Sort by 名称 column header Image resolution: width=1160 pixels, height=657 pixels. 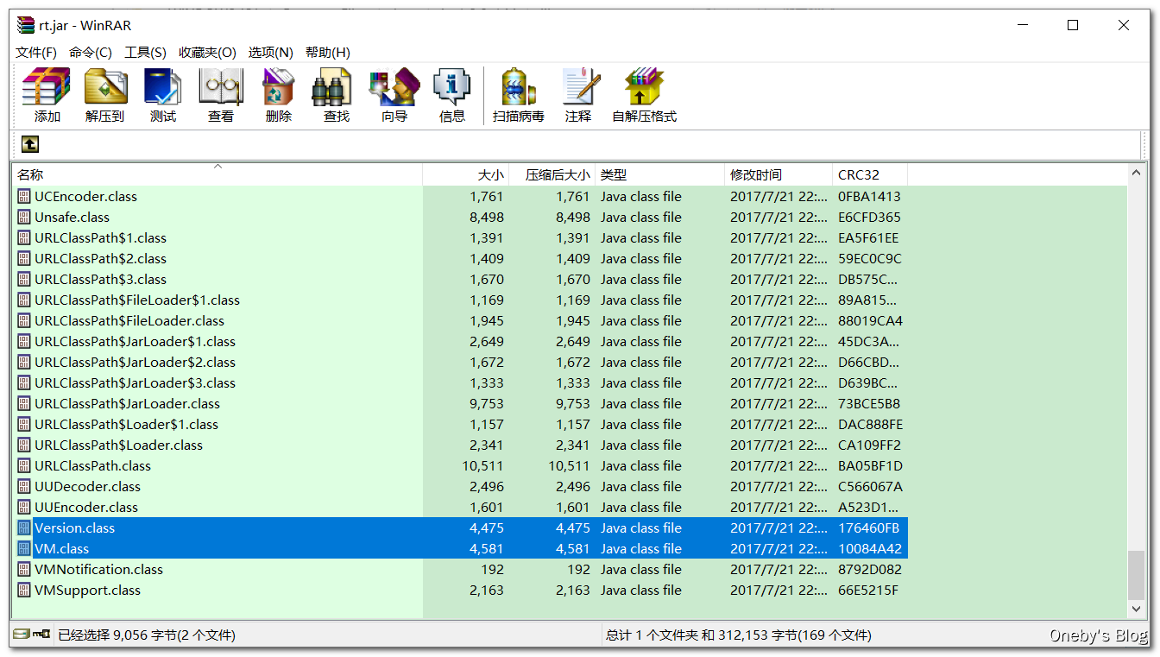tap(217, 174)
